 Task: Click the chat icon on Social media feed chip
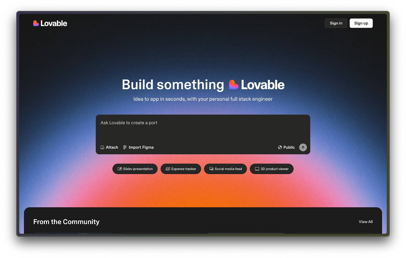coord(211,169)
